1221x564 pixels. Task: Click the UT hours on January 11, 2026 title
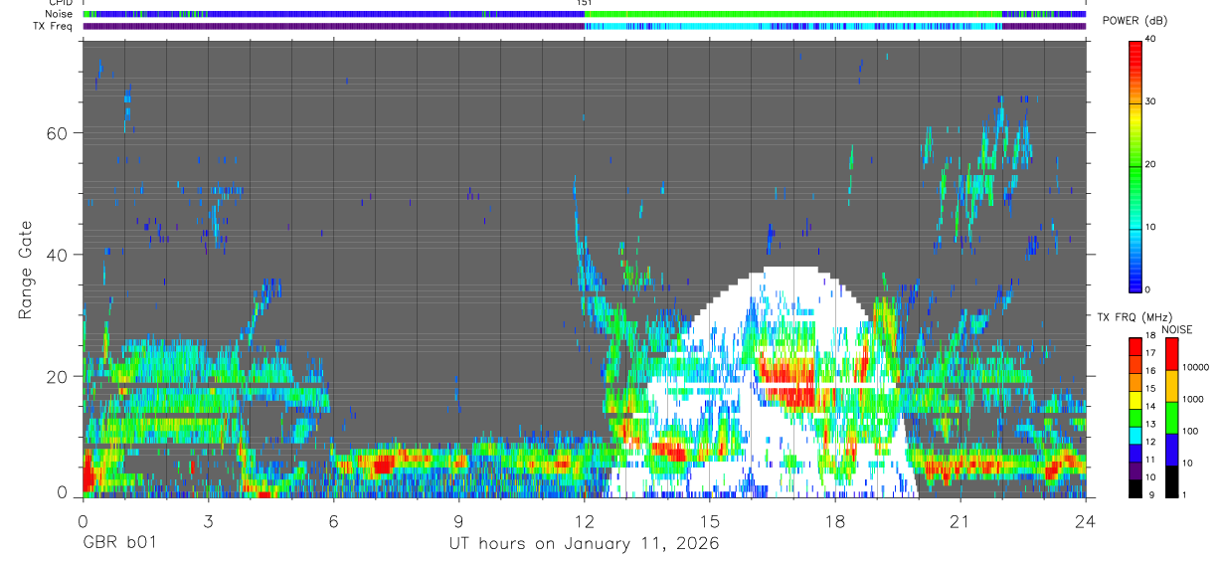(584, 543)
